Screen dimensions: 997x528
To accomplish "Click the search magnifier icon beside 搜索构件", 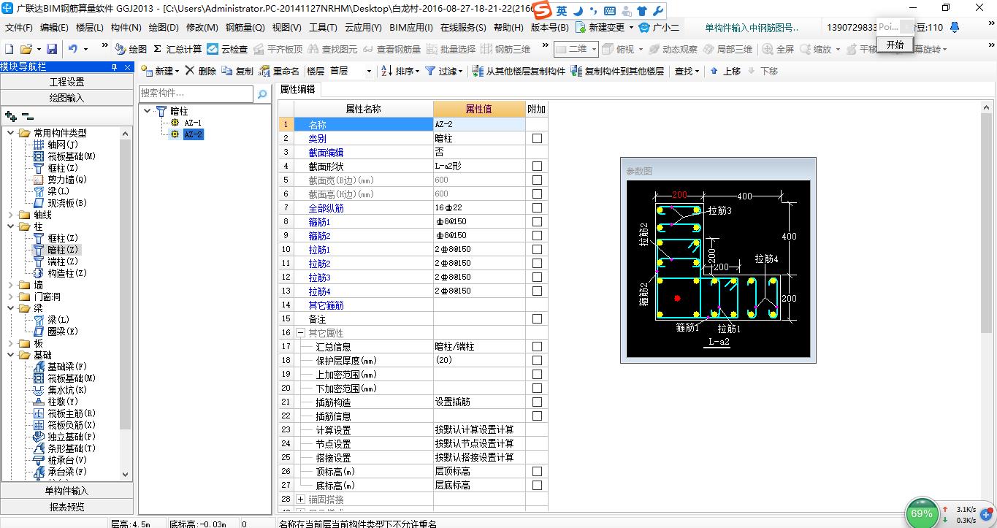I will [x=262, y=94].
